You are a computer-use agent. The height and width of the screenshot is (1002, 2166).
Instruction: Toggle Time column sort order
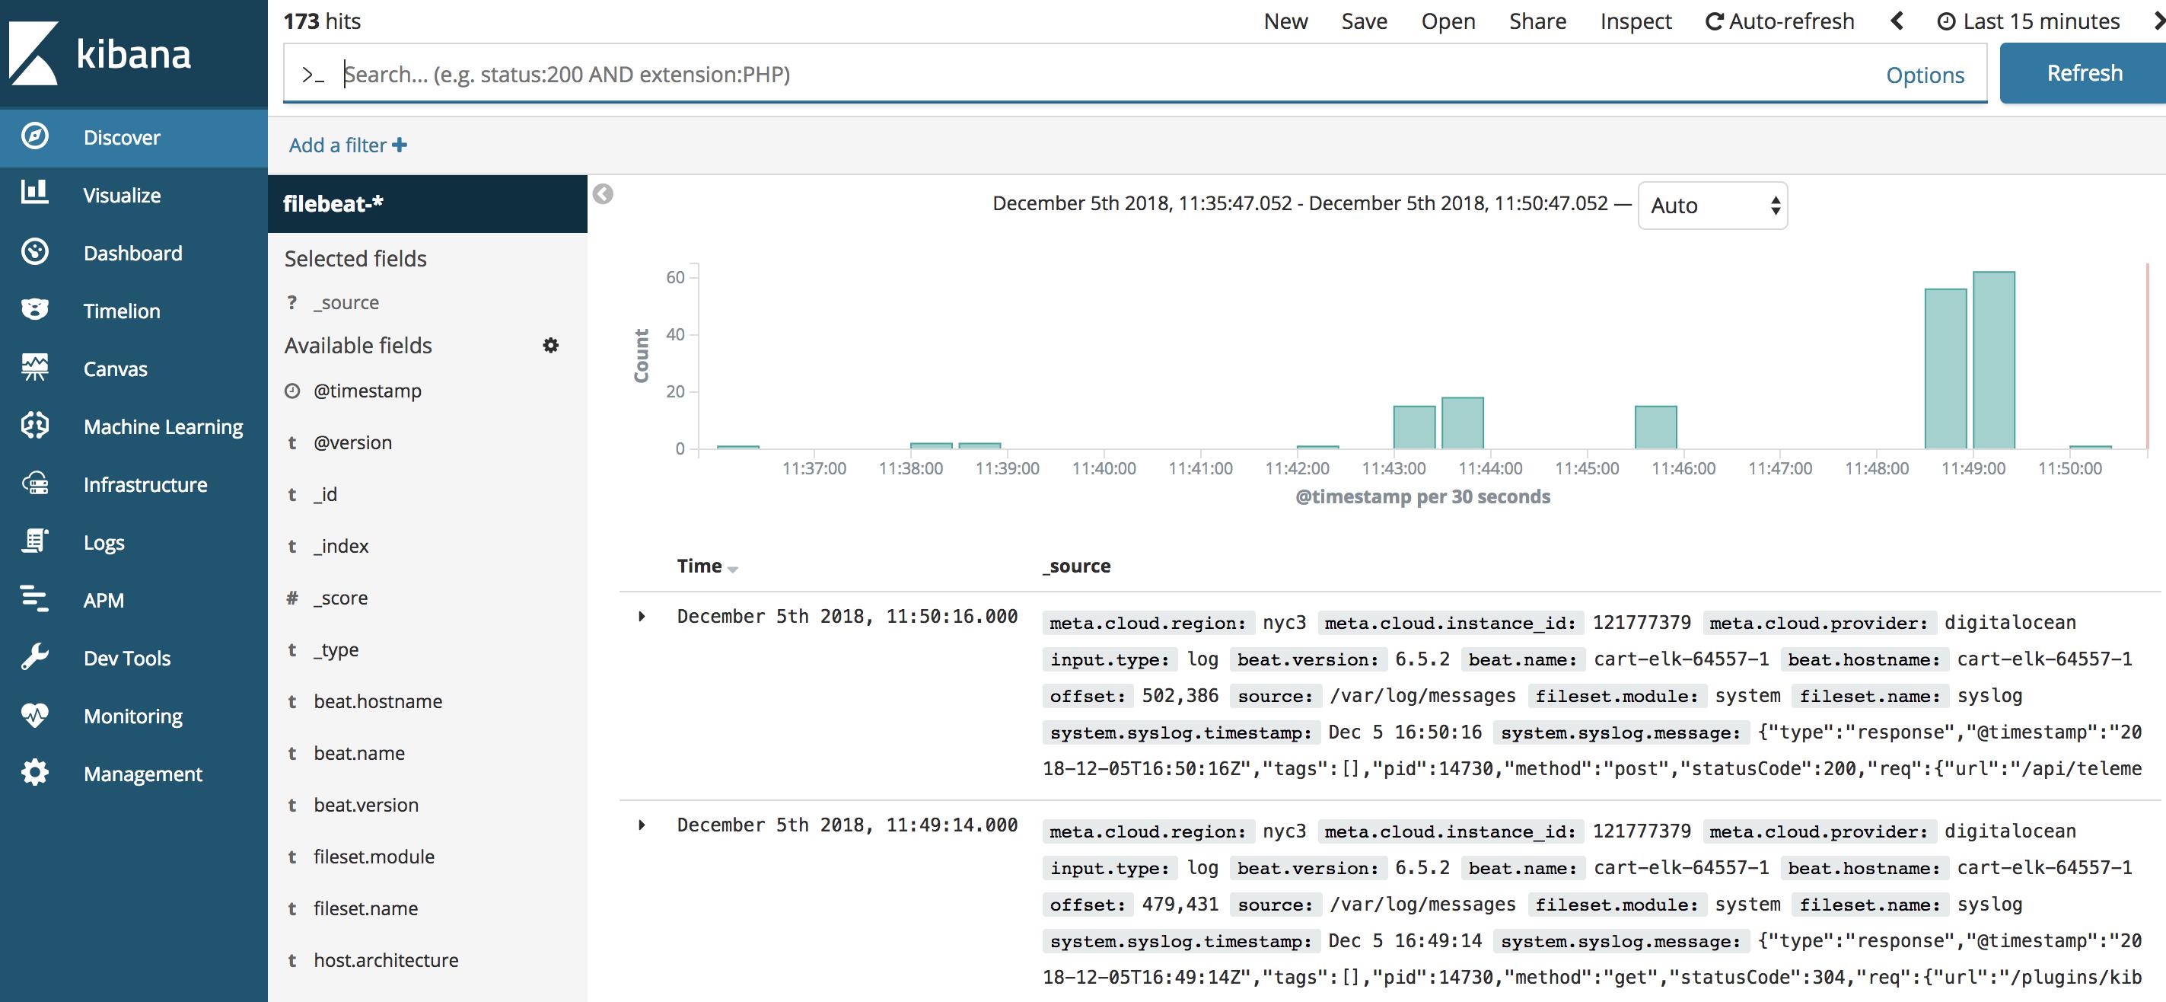pos(731,570)
